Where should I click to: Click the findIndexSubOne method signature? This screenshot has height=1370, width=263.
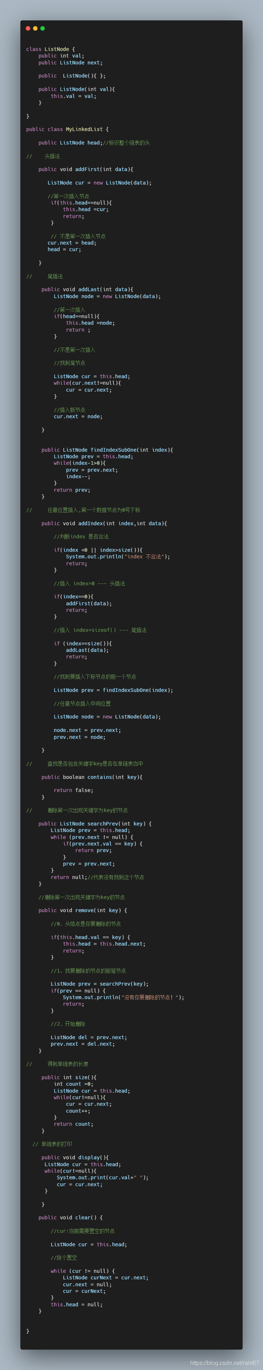coord(107,450)
